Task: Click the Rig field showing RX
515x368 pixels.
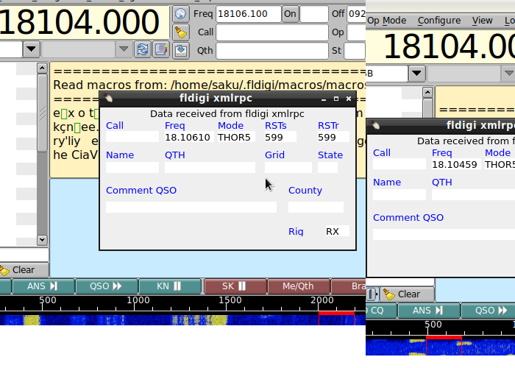Action: pyautogui.click(x=337, y=231)
